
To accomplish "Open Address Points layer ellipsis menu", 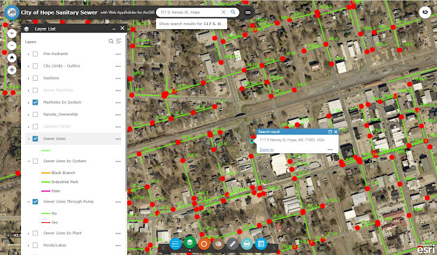I will point(118,127).
